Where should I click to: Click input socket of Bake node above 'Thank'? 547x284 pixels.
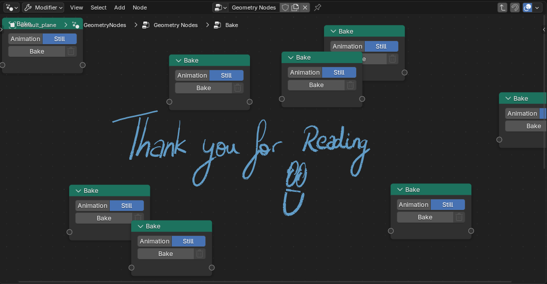pos(169,102)
